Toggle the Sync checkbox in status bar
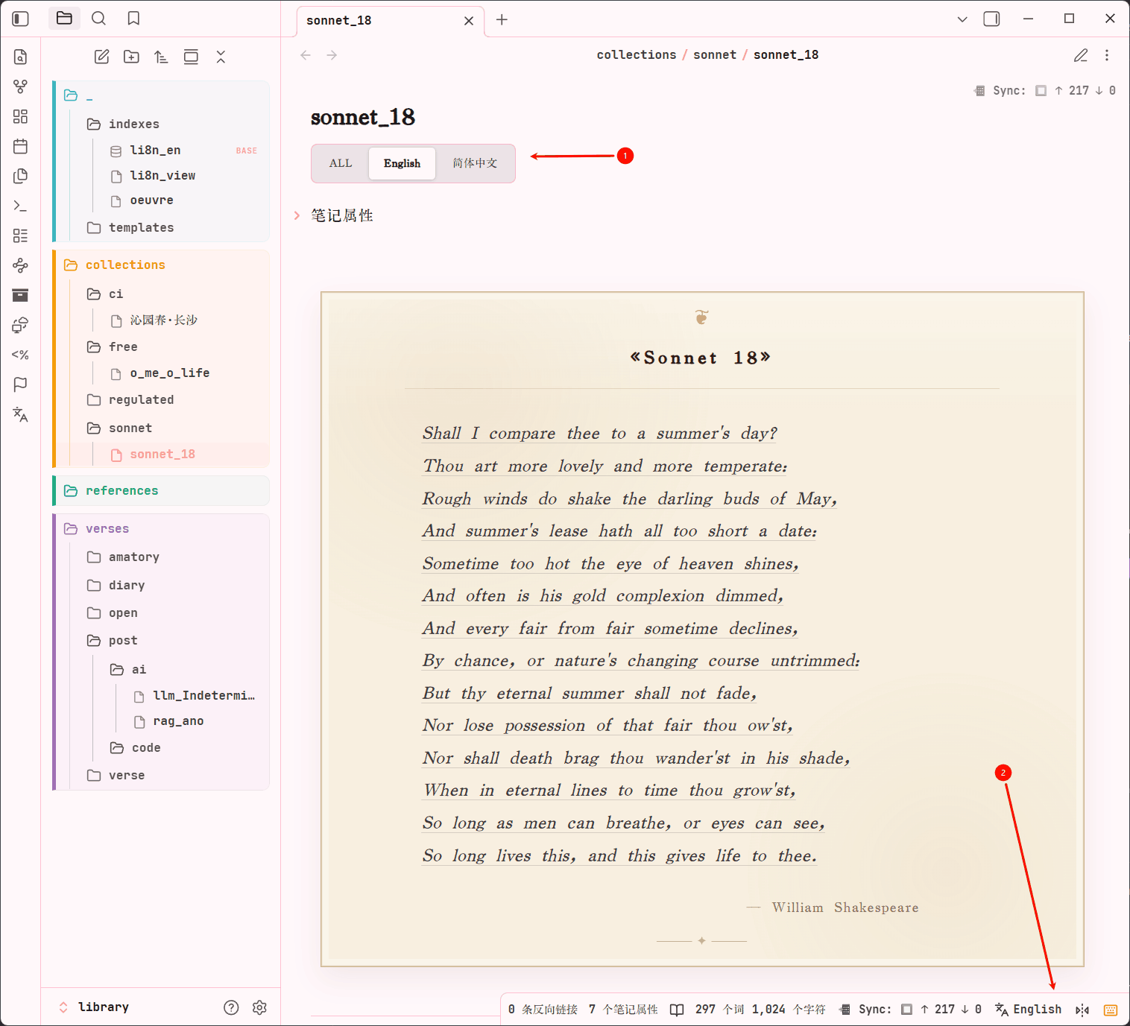 (x=906, y=1010)
